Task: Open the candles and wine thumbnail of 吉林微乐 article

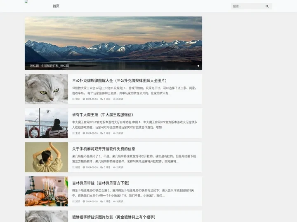Action: click(x=46, y=192)
